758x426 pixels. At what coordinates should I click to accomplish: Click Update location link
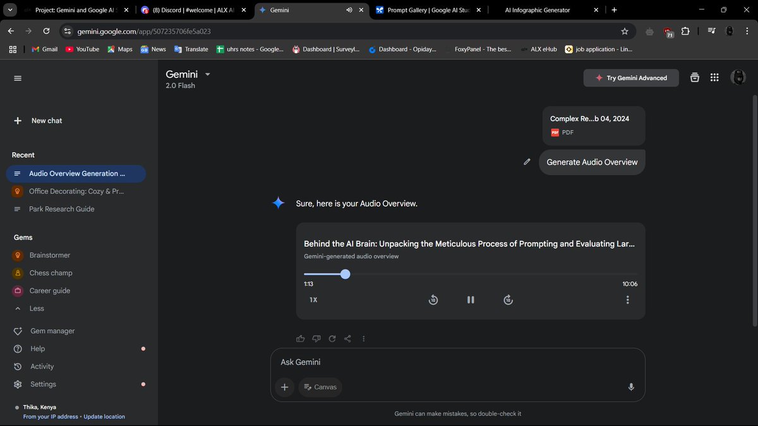click(104, 417)
